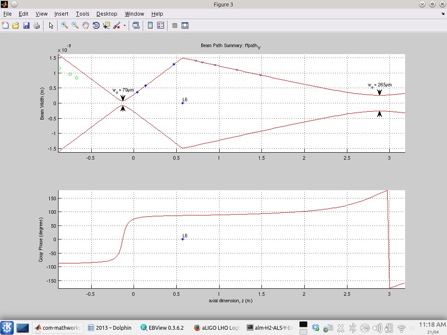Open the brush color dropdown arrow
Viewport: 447px width, 335px height.
[124, 25]
